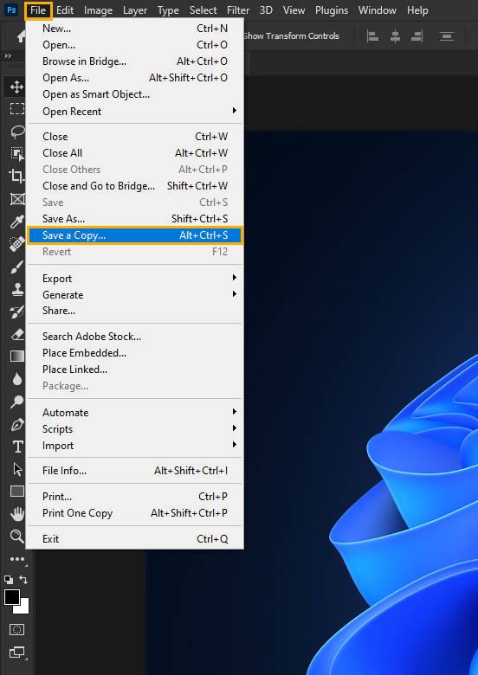This screenshot has height=675, width=478.
Task: Choose Save As... from the File menu
Action: pyautogui.click(x=135, y=219)
